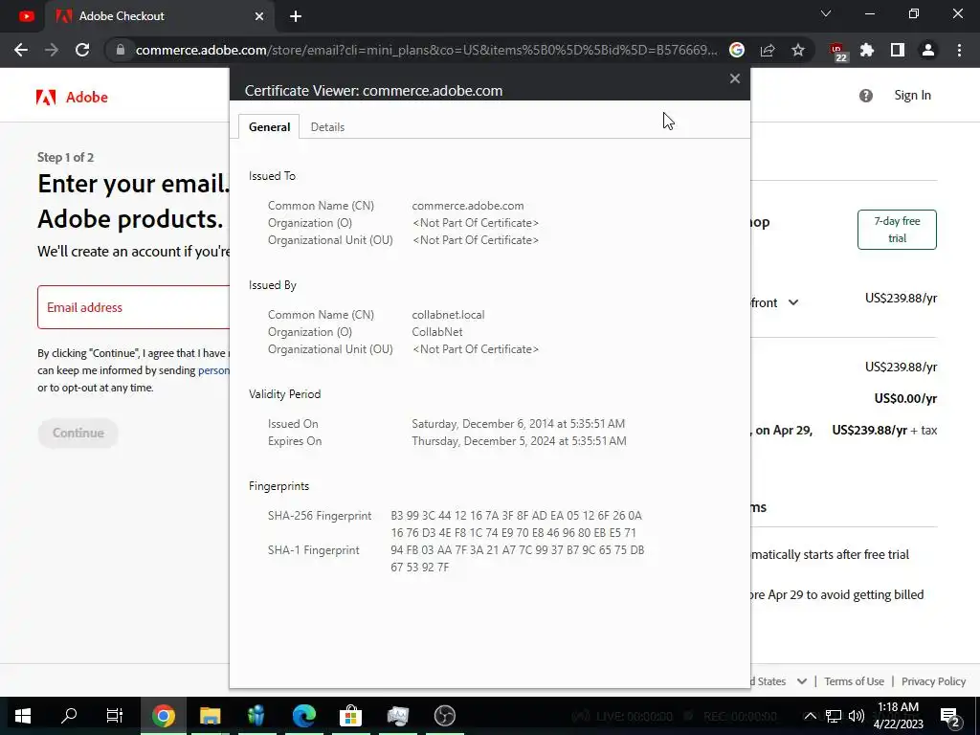This screenshot has height=735, width=980.
Task: Click issuer common name collabnet.local
Action: click(448, 314)
